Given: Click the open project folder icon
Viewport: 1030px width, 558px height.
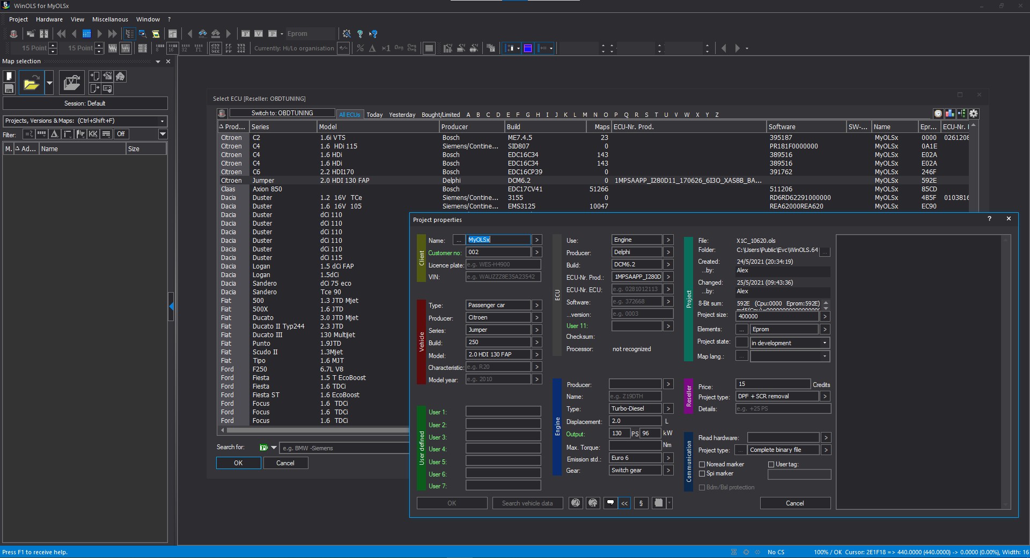Looking at the screenshot, I should [31, 83].
